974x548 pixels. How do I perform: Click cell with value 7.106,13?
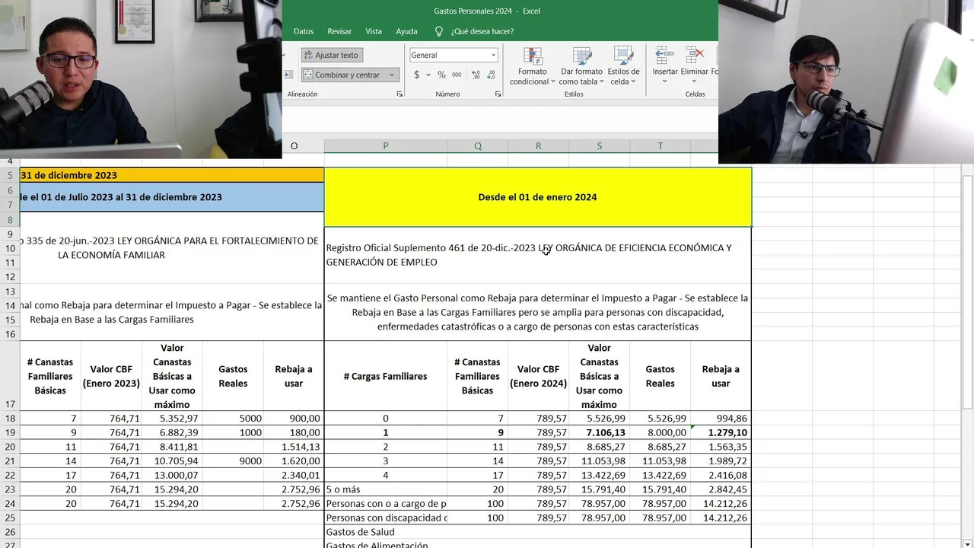click(599, 432)
